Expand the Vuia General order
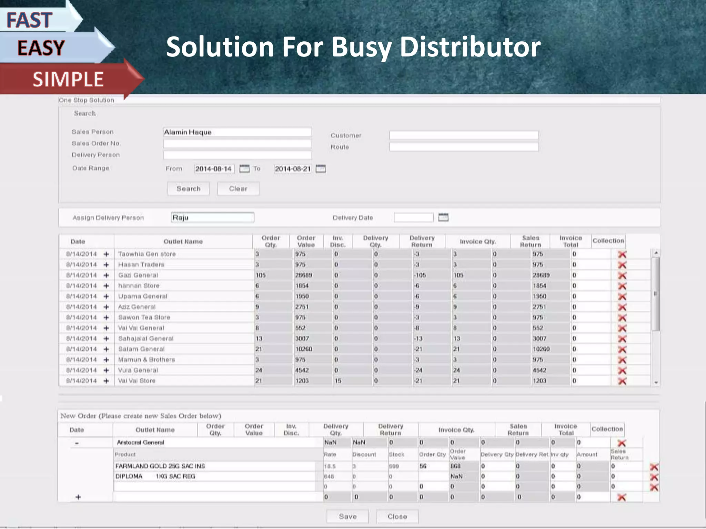This screenshot has height=529, width=706. [106, 370]
